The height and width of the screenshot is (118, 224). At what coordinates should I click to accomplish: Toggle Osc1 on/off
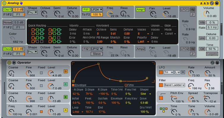[x=7, y=9]
